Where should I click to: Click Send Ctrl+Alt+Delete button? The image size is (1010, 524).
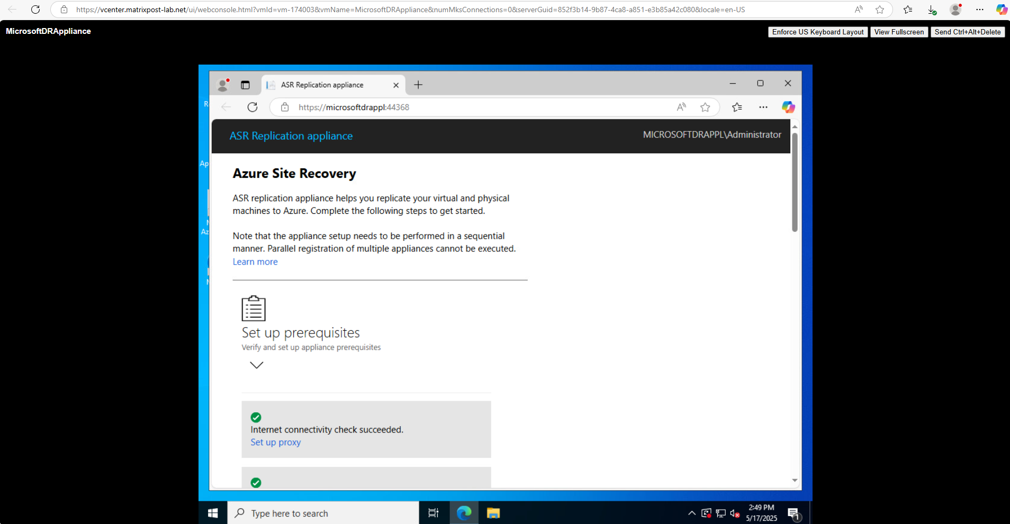coord(968,32)
